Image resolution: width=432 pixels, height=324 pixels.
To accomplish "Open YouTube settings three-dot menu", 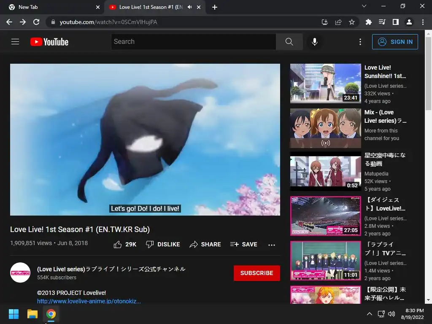I will (360, 42).
